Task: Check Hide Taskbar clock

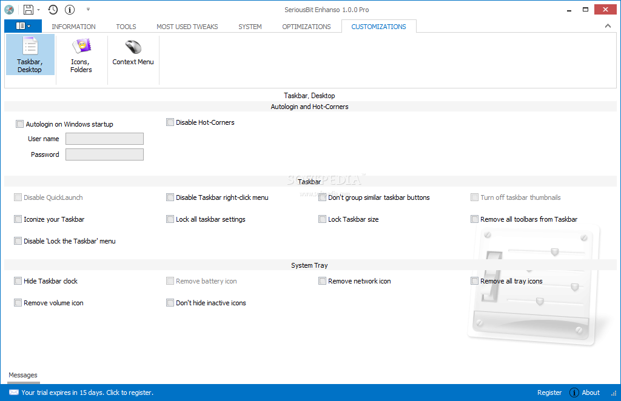Action: pyautogui.click(x=18, y=281)
